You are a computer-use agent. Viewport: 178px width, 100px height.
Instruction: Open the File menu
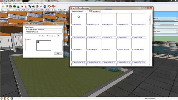point(2,3)
